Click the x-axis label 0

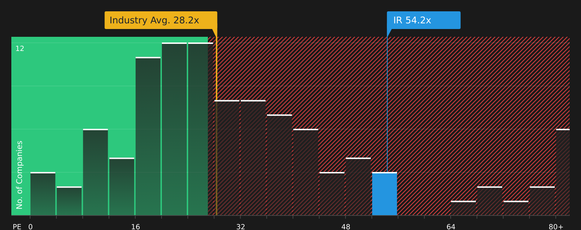coord(30,226)
